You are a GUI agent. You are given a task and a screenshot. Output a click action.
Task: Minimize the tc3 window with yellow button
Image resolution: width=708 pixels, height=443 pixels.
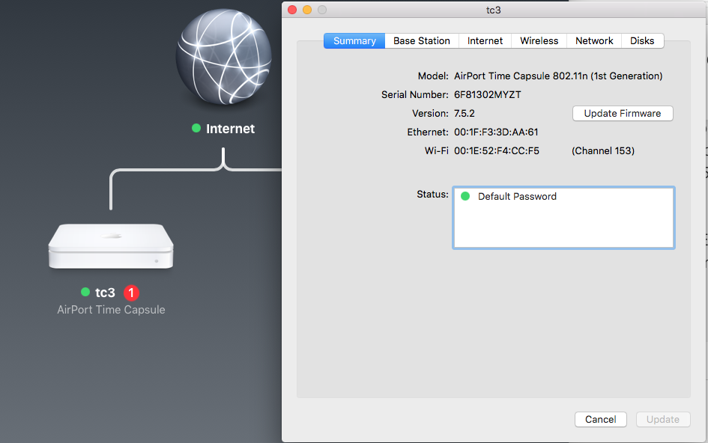(307, 10)
